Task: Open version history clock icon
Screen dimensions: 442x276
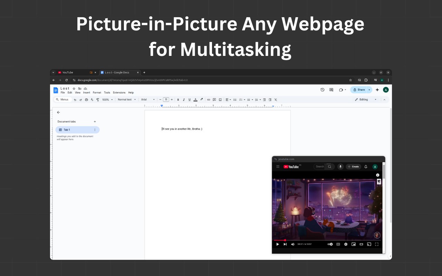Action: [323, 90]
